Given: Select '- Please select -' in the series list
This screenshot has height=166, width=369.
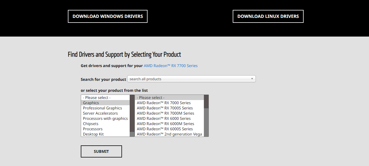Looking at the screenshot, I should 169,98.
